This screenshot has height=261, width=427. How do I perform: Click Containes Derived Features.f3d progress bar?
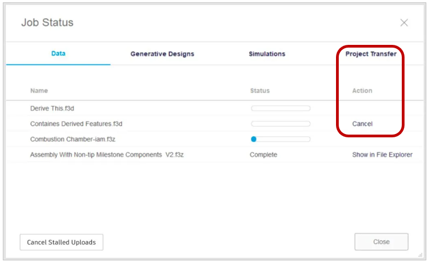click(281, 124)
